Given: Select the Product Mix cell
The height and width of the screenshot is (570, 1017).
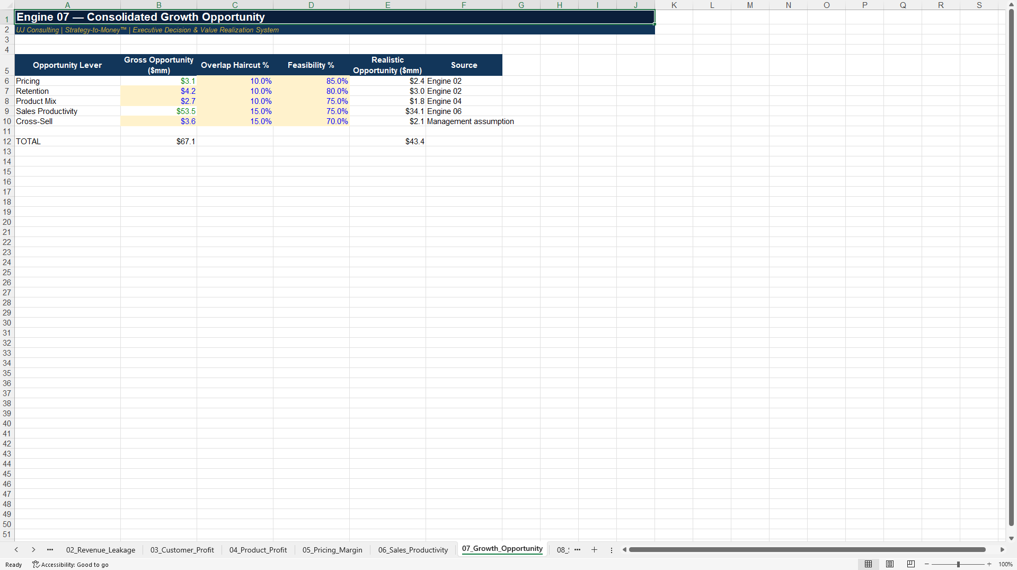Looking at the screenshot, I should pyautogui.click(x=67, y=101).
